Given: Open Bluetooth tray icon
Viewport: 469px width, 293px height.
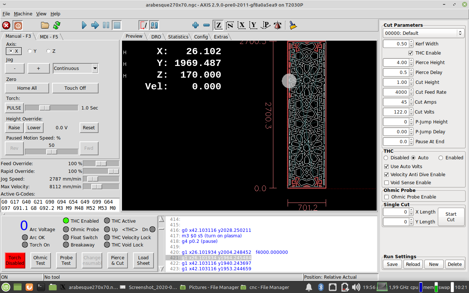Looking at the screenshot, I should (321, 287).
